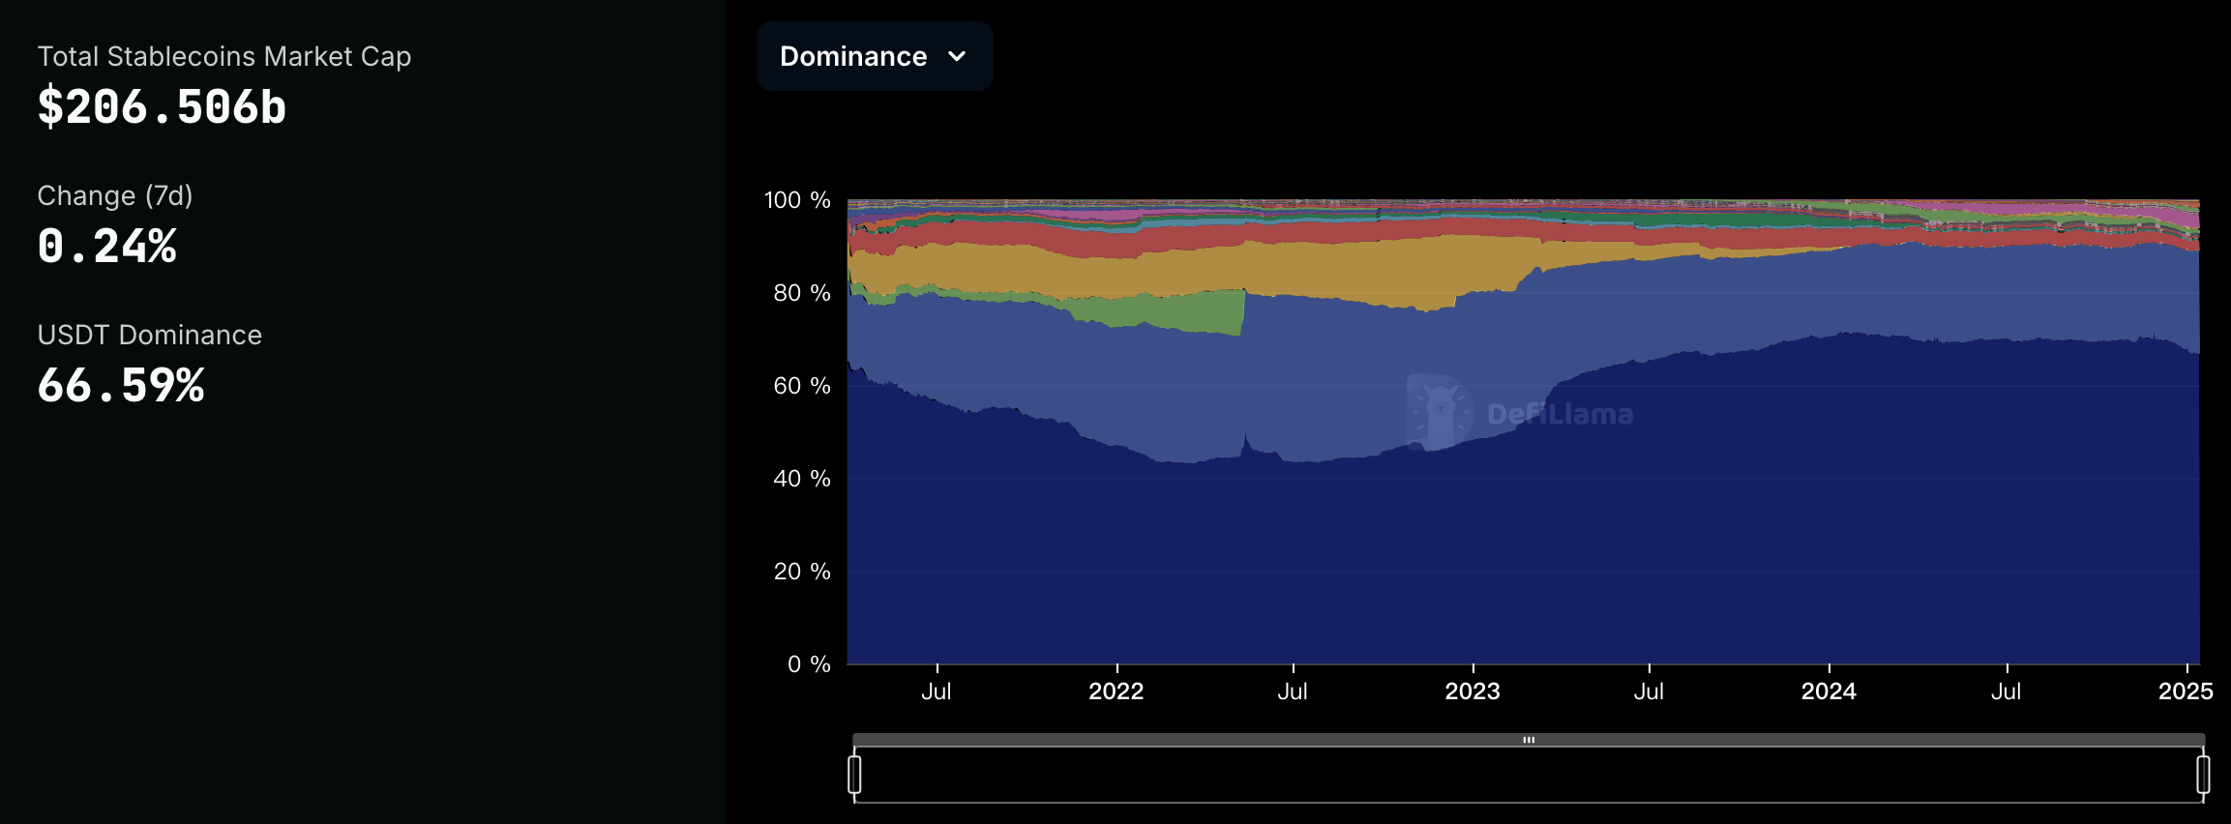
Task: Click the 2022 label on the time axis
Action: (1115, 691)
